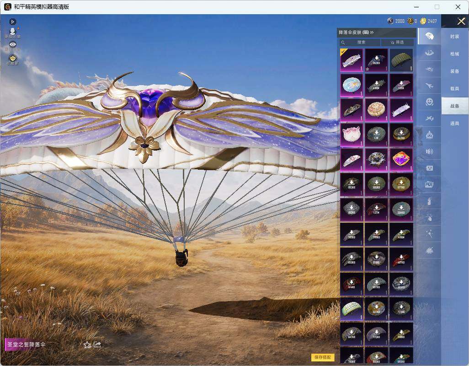Select the round cookie parachute skin
This screenshot has width=469, height=366.
point(376,110)
